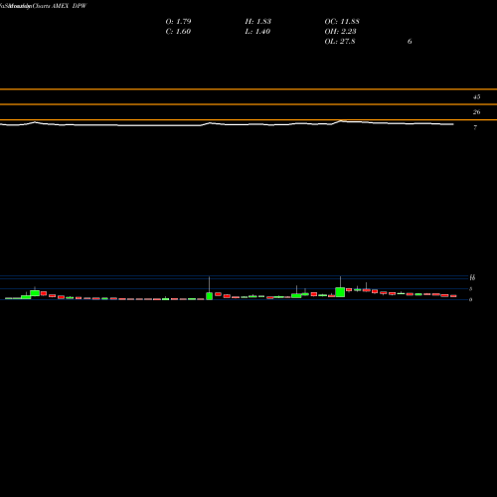Viewport: 497px width, 497px height.
Task: Click the high price value 'H: 1.83'
Action: coord(258,21)
